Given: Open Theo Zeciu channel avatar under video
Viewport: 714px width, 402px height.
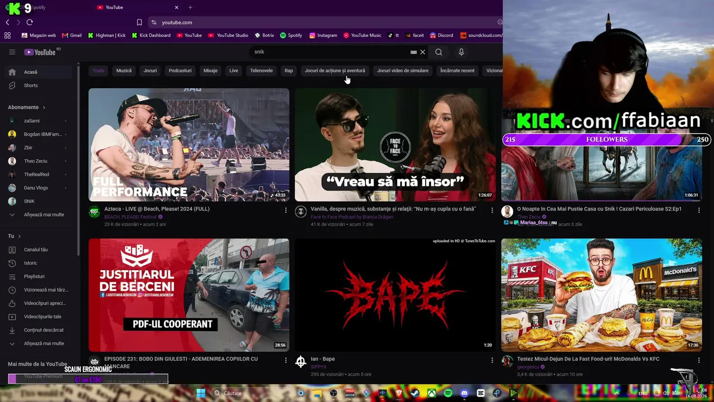Looking at the screenshot, I should point(507,212).
